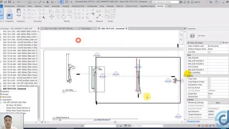Click the Sign In button
The width and height of the screenshot is (229, 129).
(x=195, y=2)
